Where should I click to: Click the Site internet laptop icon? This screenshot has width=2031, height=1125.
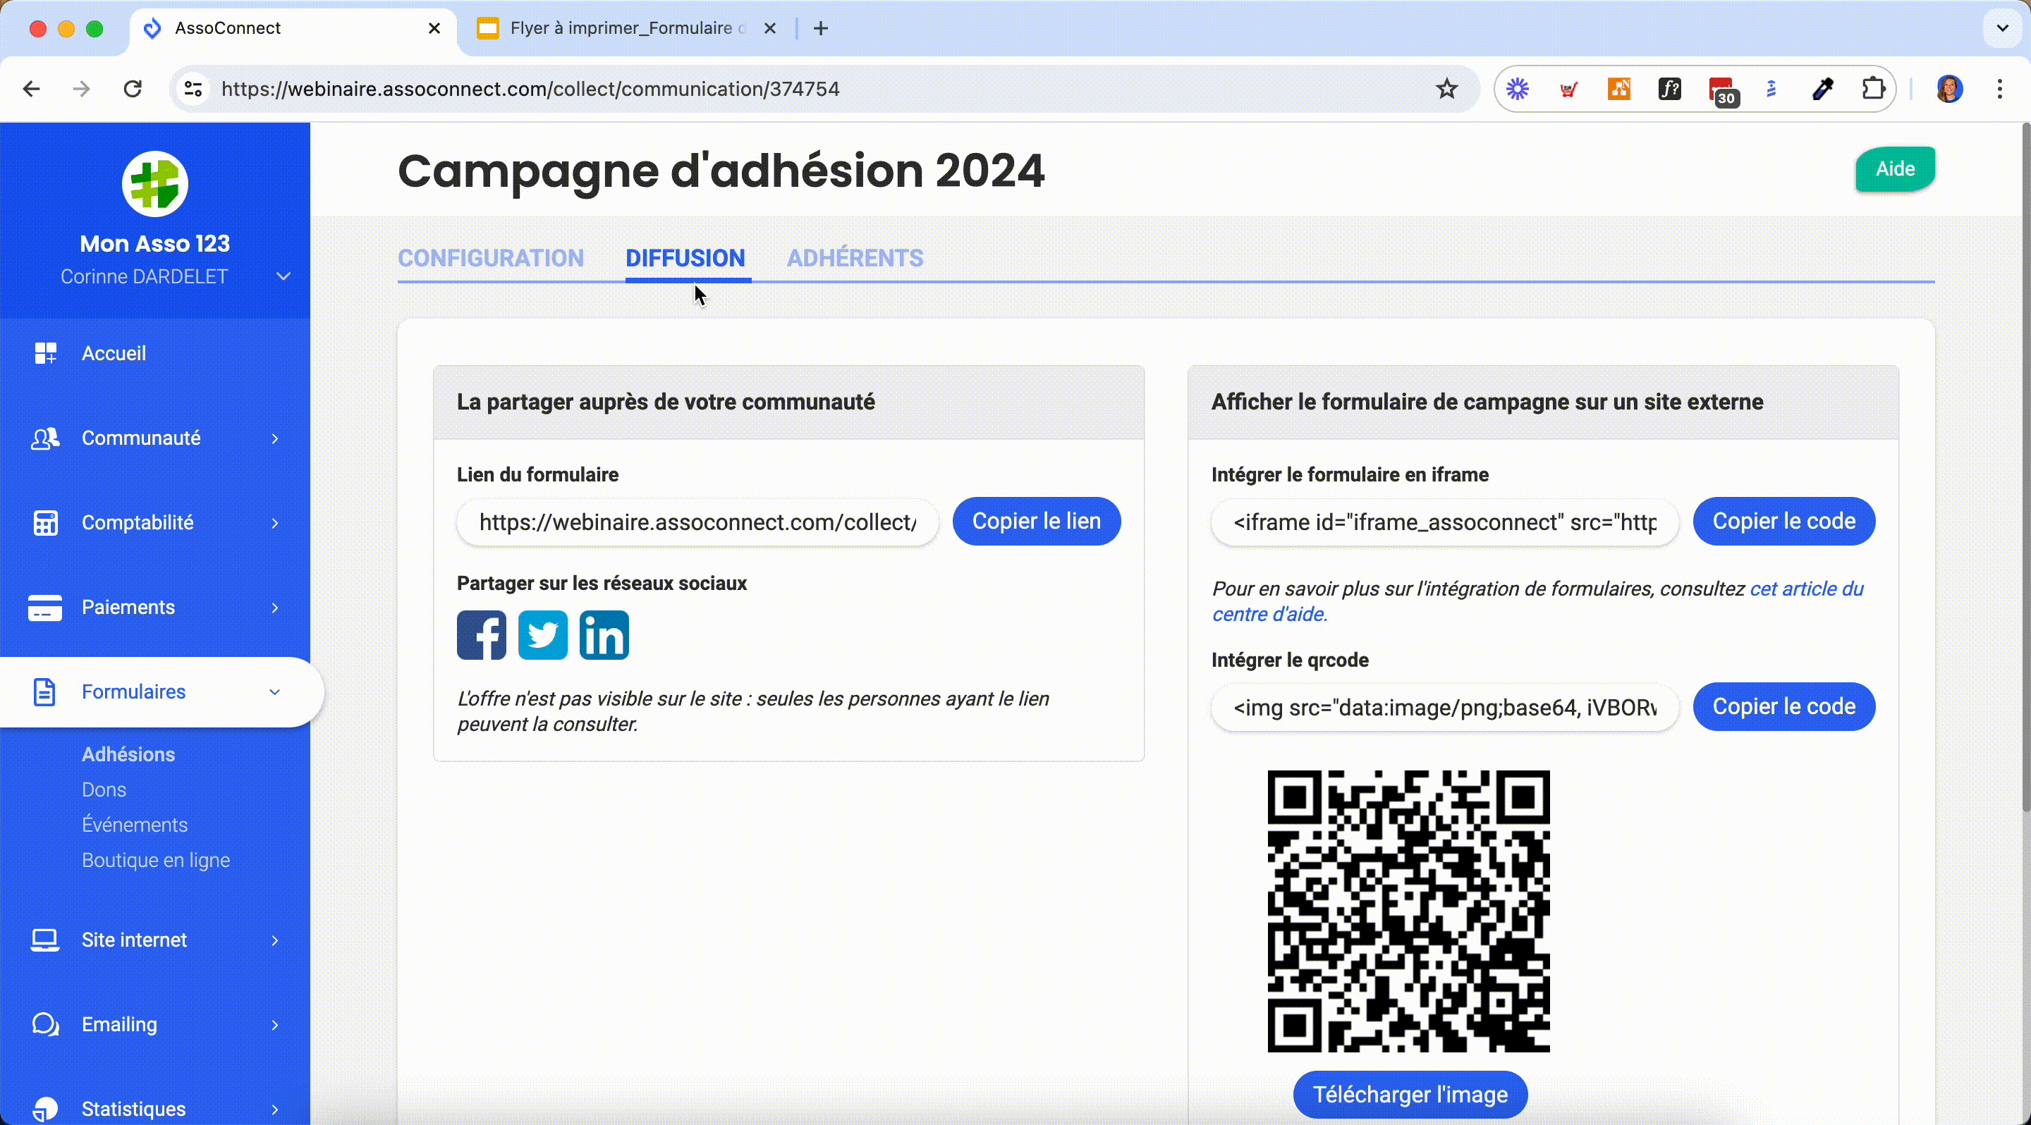pyautogui.click(x=45, y=940)
